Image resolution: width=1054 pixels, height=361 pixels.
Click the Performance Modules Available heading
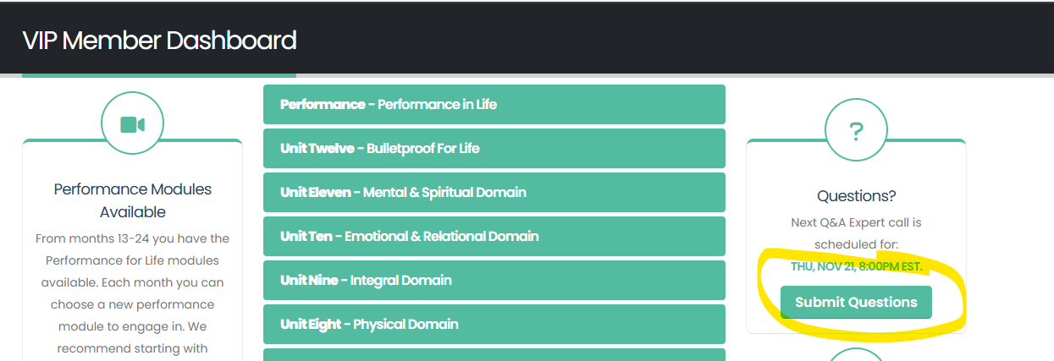pyautogui.click(x=132, y=200)
